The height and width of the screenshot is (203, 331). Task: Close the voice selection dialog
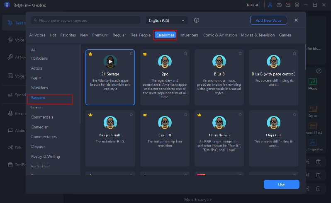pyautogui.click(x=296, y=20)
